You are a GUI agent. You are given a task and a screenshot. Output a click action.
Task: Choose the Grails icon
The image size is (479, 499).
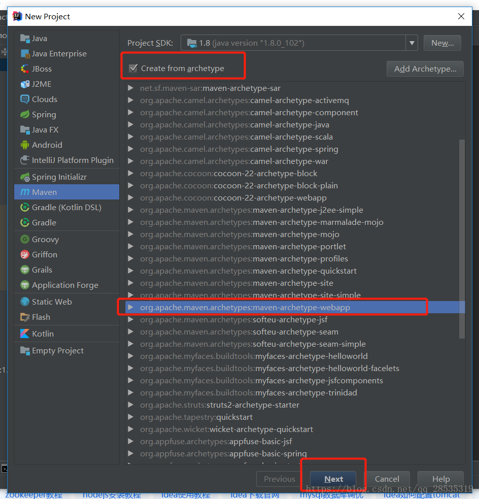pos(25,270)
